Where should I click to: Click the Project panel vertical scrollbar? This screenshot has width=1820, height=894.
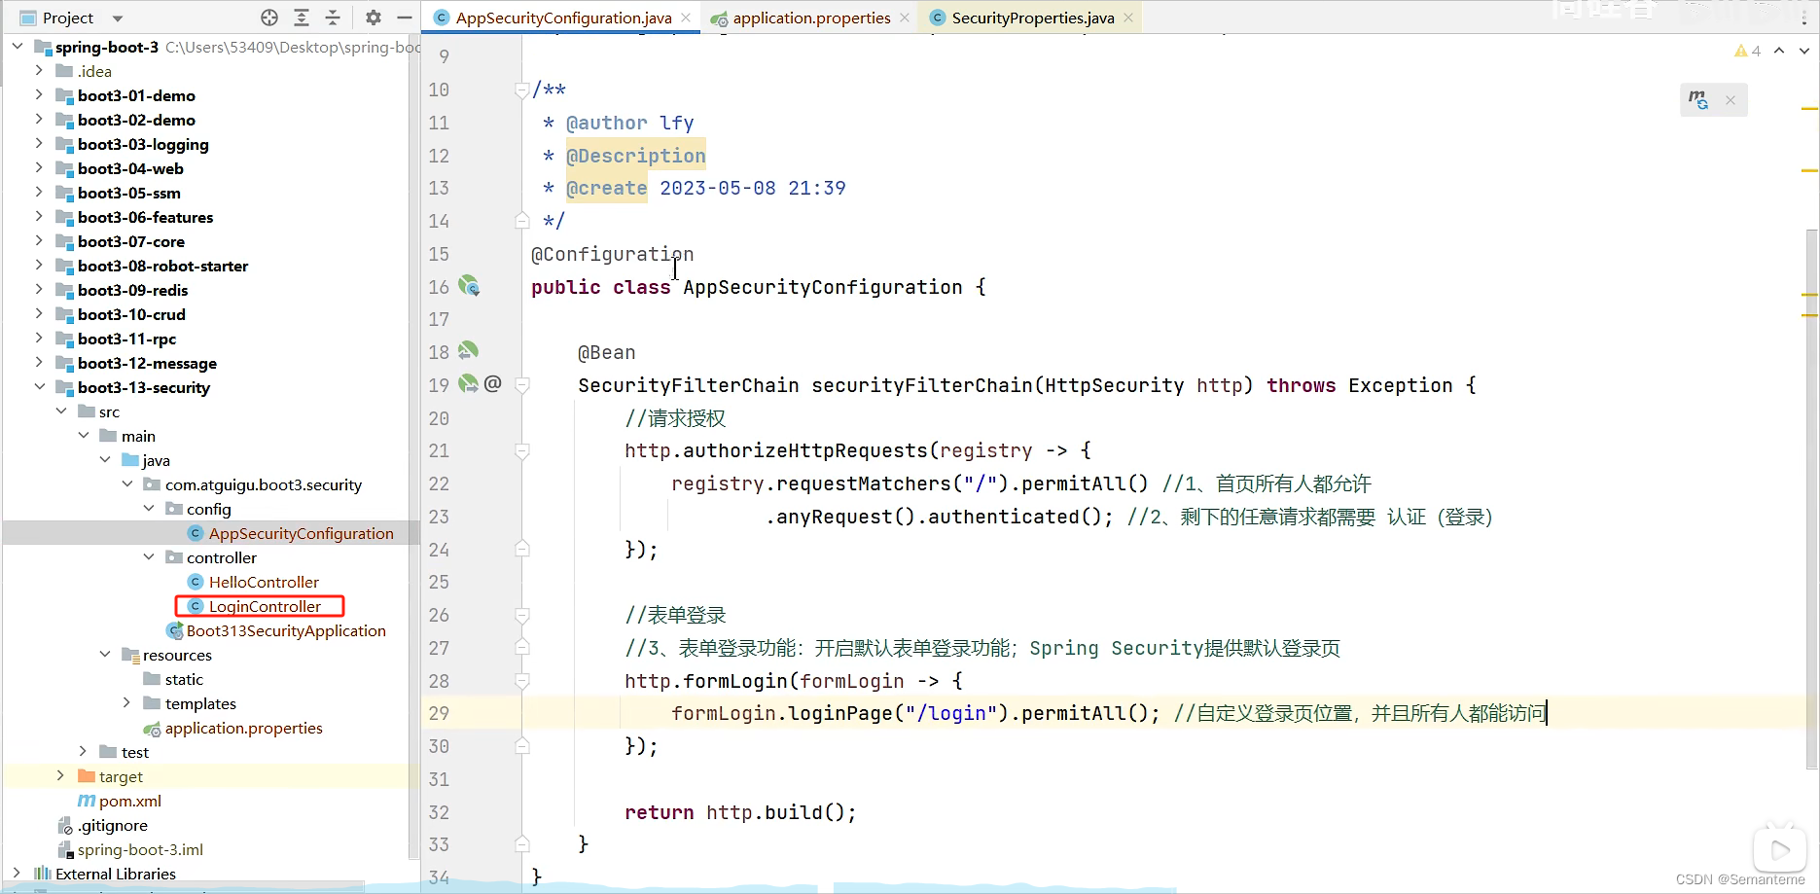tap(414, 447)
